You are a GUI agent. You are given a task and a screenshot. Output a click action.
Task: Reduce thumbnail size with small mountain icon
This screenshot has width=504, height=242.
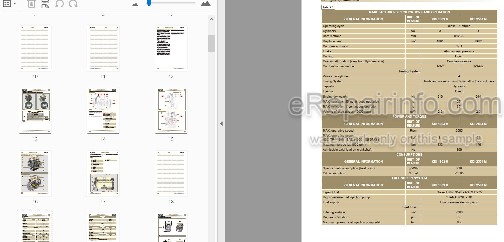(135, 4)
